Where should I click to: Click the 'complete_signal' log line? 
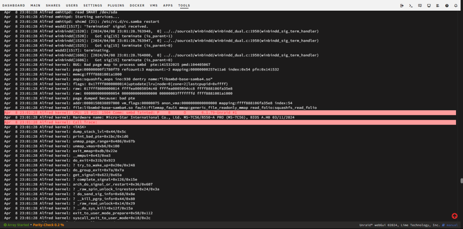[x=70, y=180]
